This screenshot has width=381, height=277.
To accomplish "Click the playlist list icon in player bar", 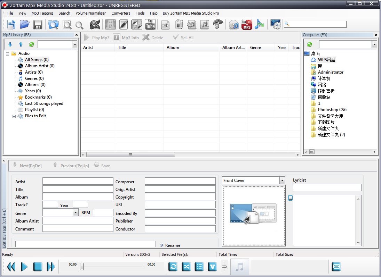I will pos(199,267).
